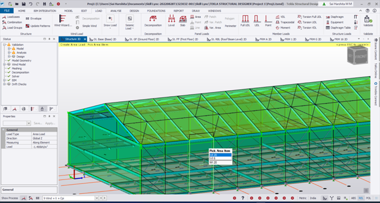The width and height of the screenshot is (380, 203).
Task: Click the Loadcases button
Action: [x=11, y=17]
